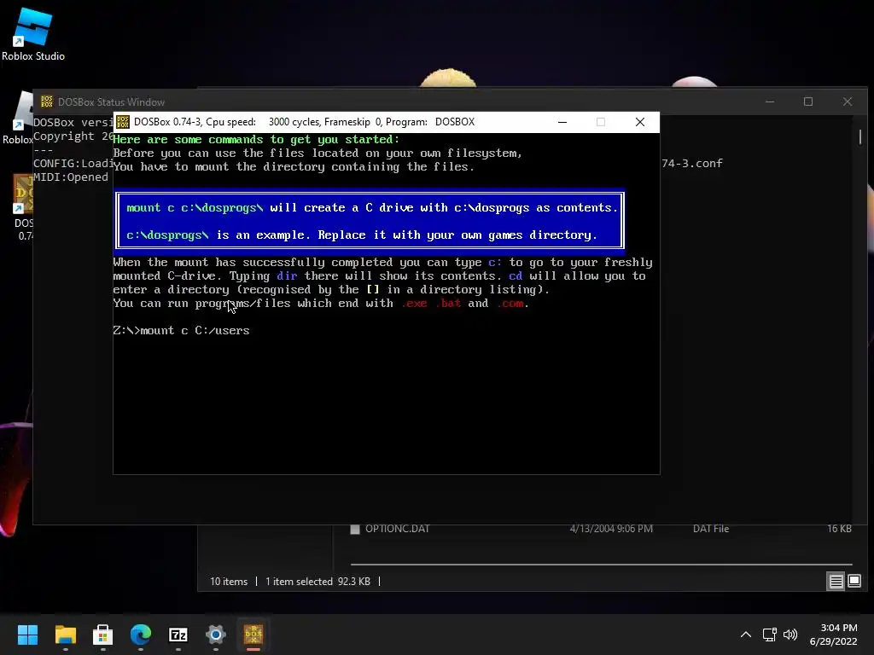Open volume control tray icon
This screenshot has width=874, height=655.
coord(790,635)
